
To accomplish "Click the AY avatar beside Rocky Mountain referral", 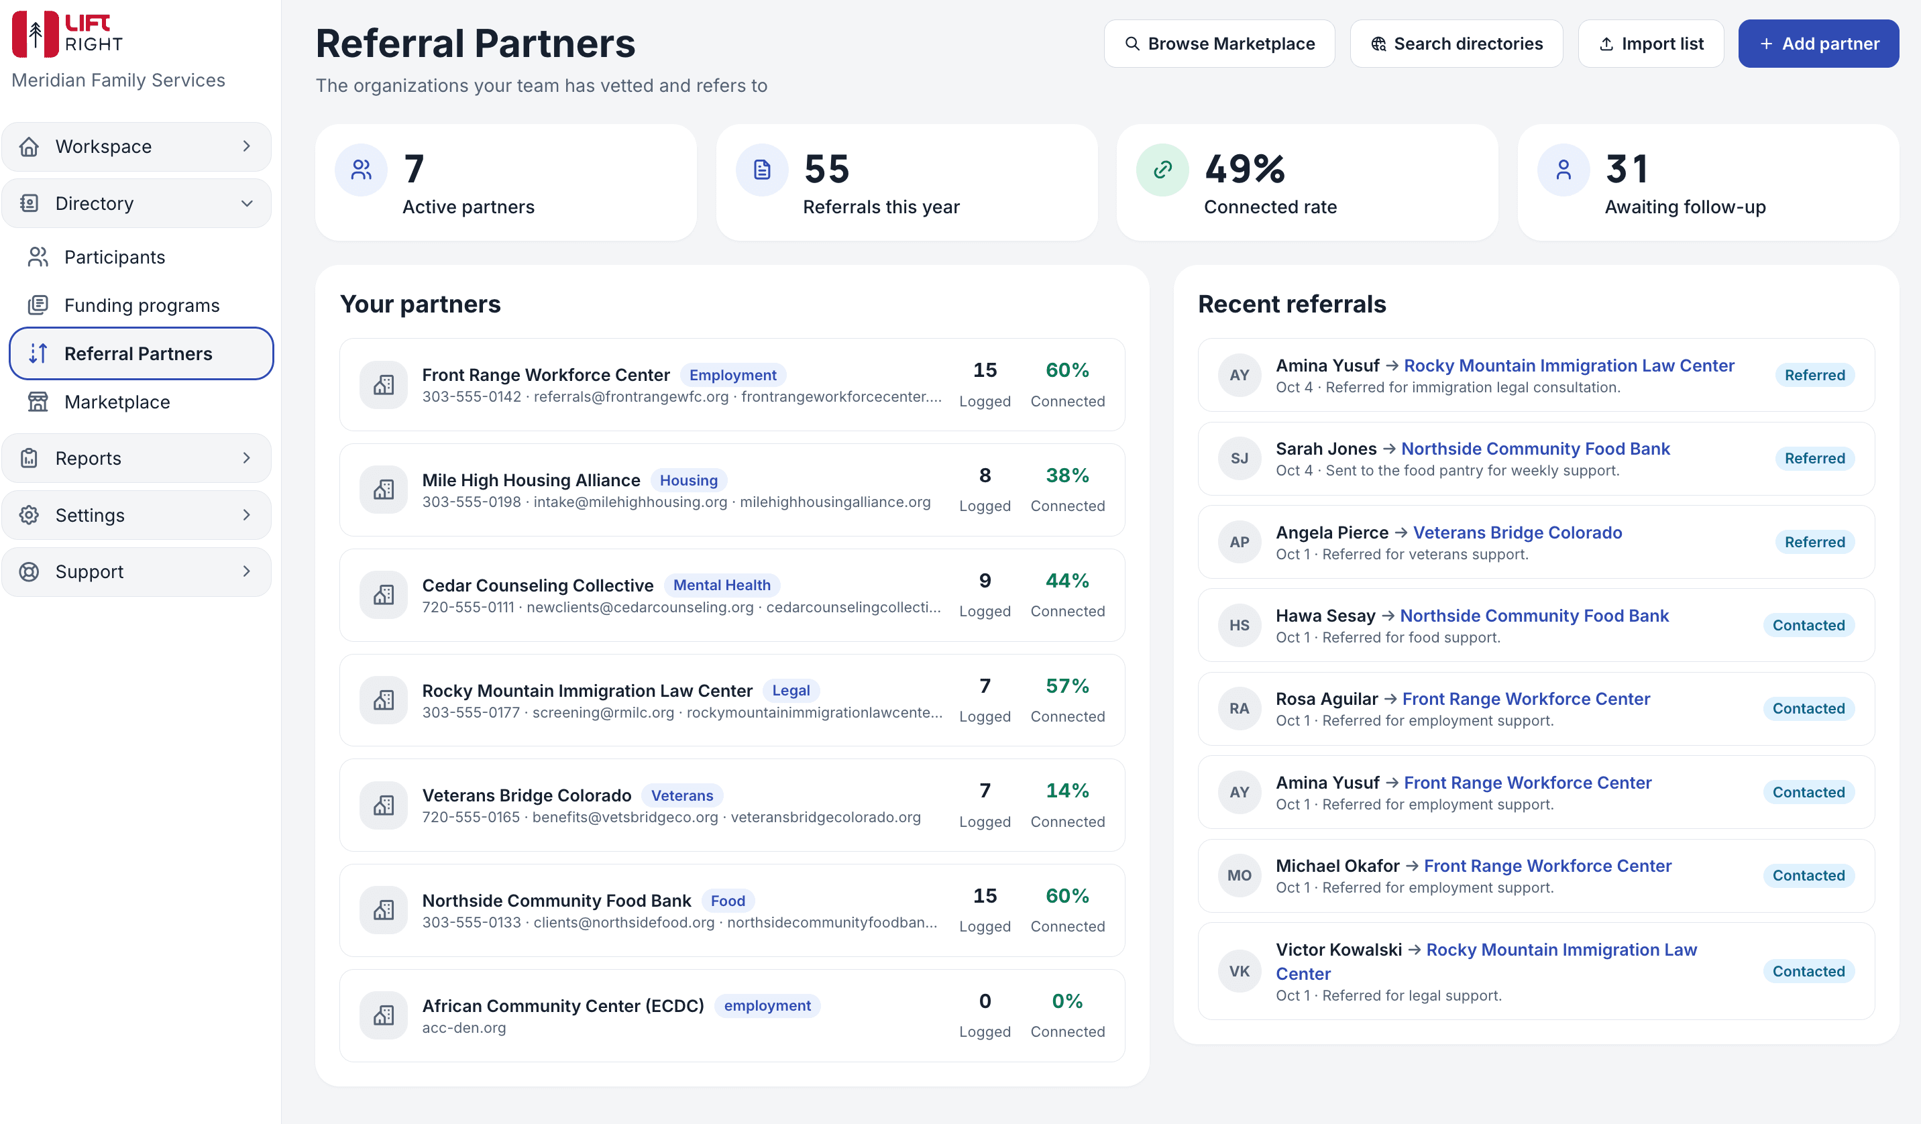I will point(1239,375).
